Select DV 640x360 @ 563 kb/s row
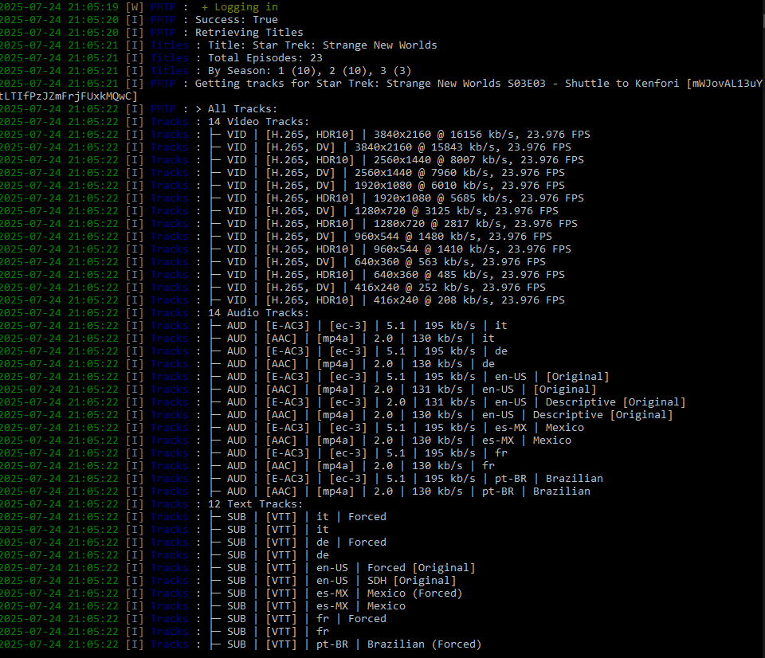The height and width of the screenshot is (658, 765). point(378,262)
